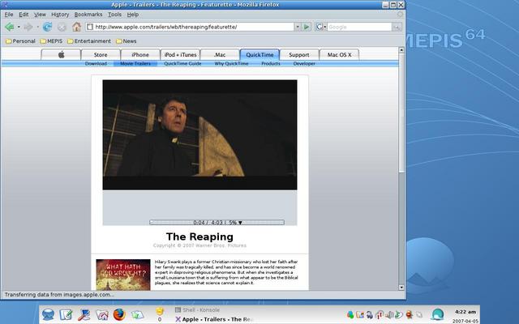Click the featurette video frame

coord(200,135)
